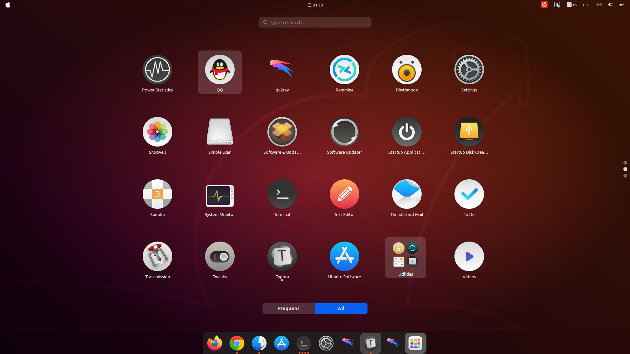Click the search input field
The width and height of the screenshot is (630, 354).
[315, 22]
